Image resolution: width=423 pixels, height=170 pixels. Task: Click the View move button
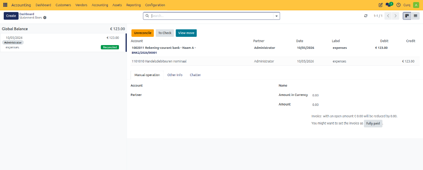click(x=186, y=33)
